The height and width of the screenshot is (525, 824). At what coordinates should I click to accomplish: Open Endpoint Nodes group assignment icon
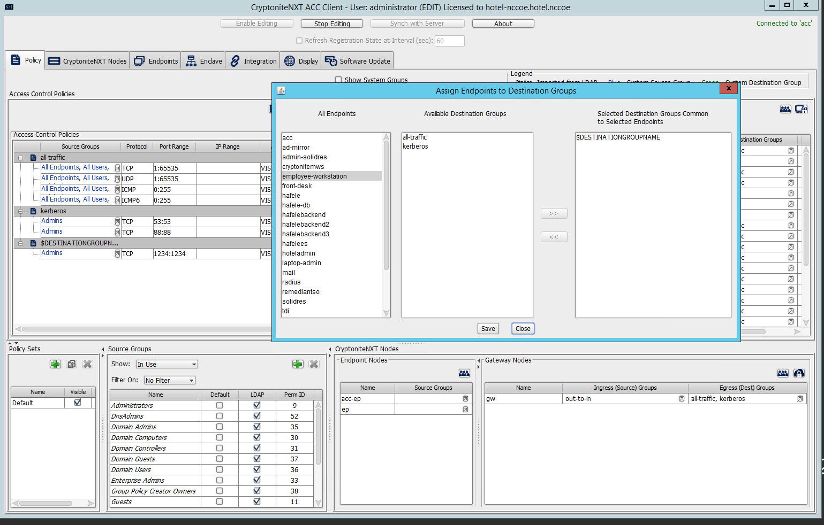464,373
